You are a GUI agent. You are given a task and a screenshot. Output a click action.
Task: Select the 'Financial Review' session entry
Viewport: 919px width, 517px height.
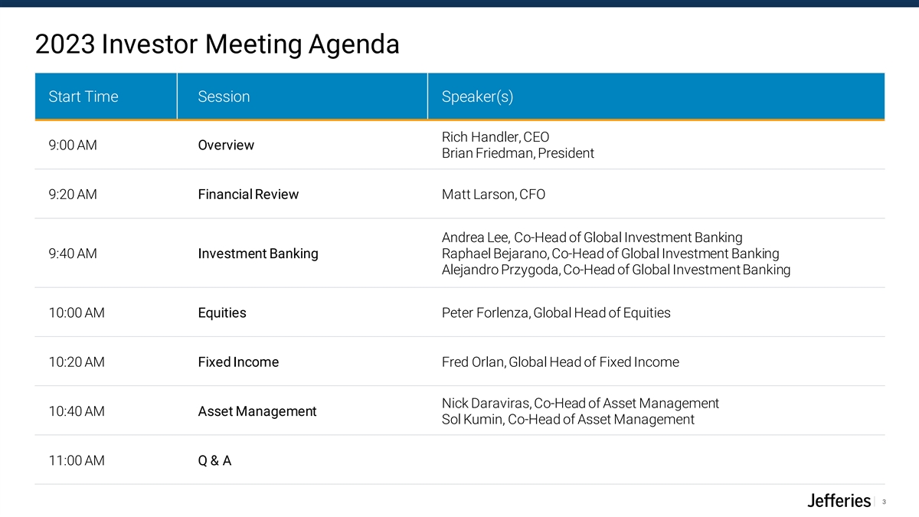248,195
